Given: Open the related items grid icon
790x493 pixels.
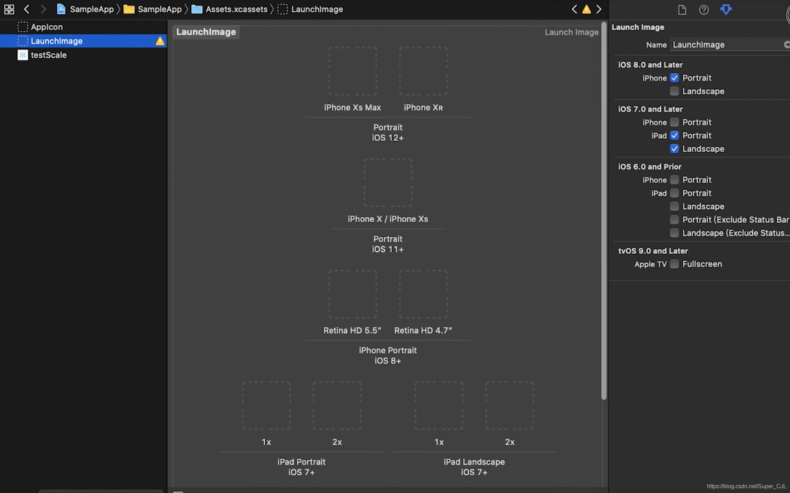Looking at the screenshot, I should tap(9, 9).
